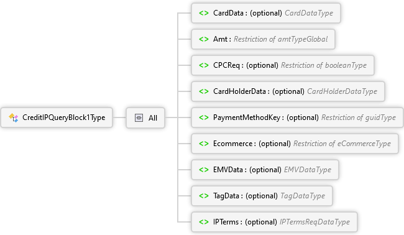Follow the IPTermsReqDataType type reference

(314, 222)
